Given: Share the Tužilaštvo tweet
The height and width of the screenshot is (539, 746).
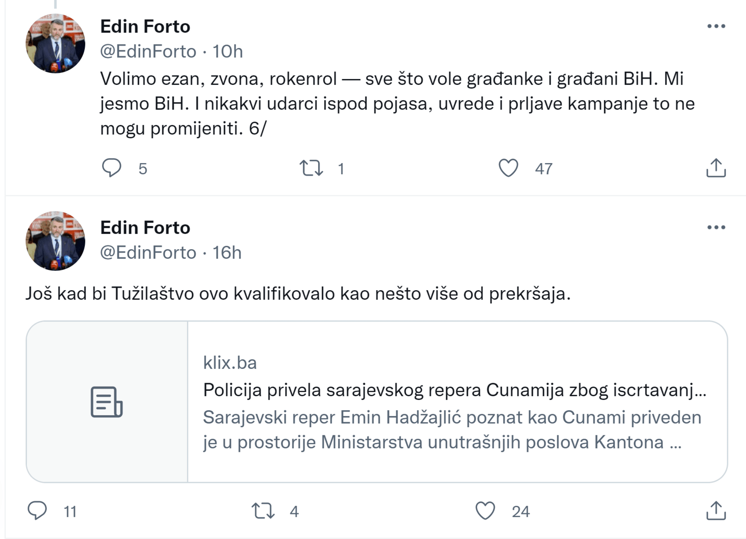Looking at the screenshot, I should 715,511.
